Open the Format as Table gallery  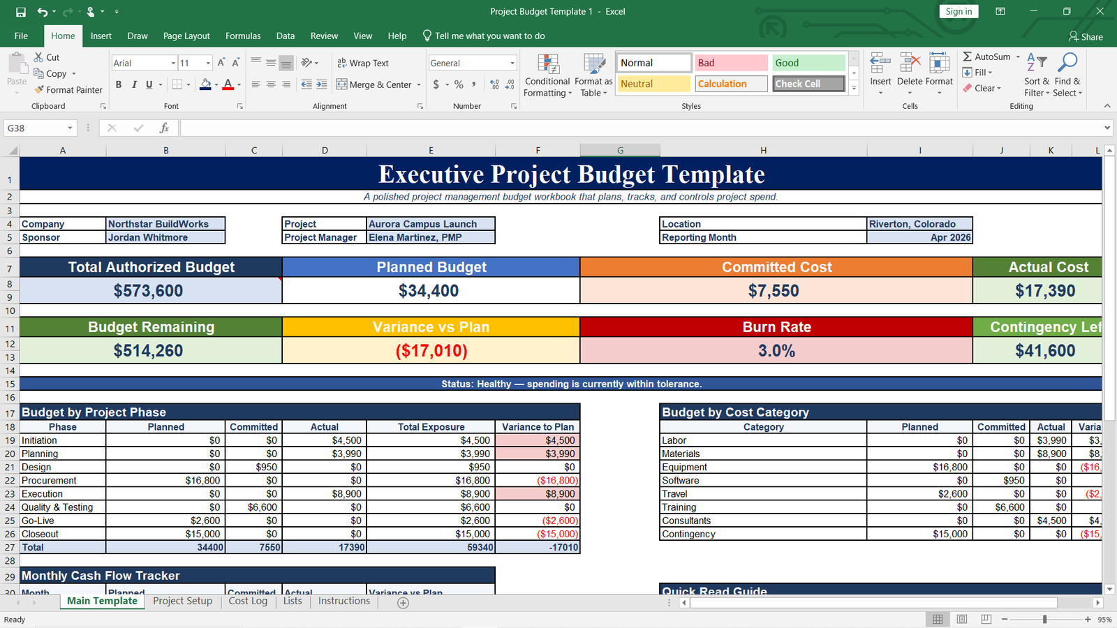click(x=593, y=75)
